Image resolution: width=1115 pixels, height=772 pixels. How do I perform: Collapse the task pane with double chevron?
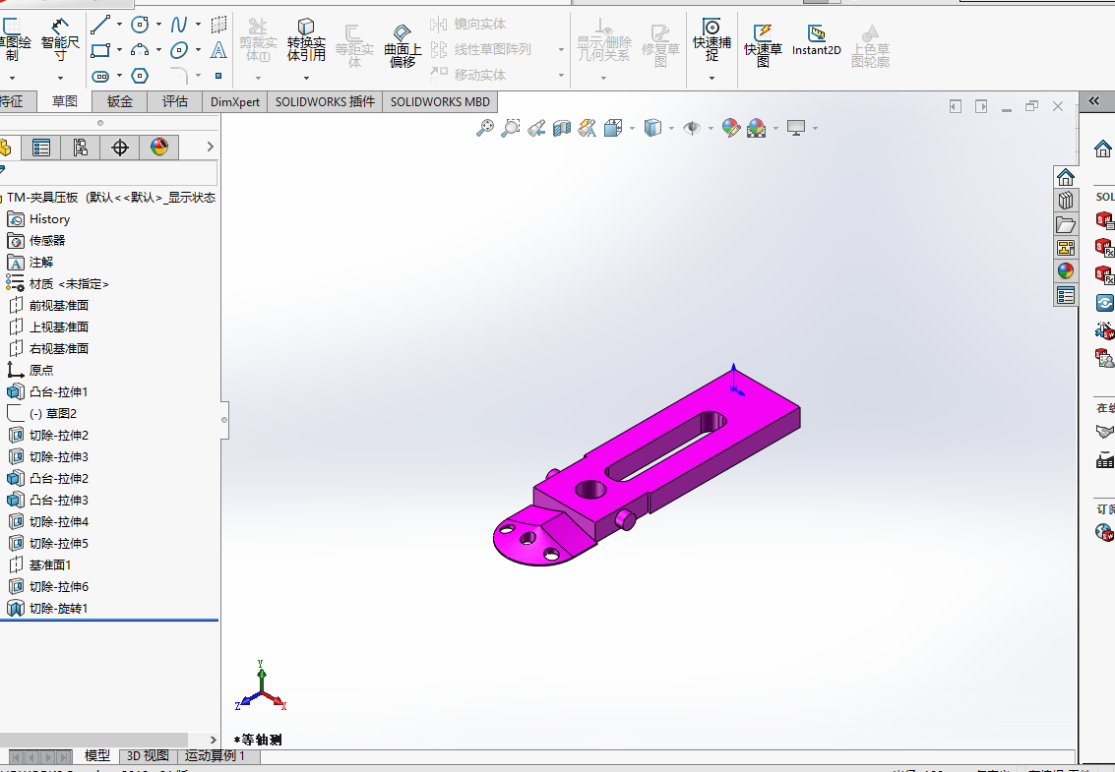1094,101
